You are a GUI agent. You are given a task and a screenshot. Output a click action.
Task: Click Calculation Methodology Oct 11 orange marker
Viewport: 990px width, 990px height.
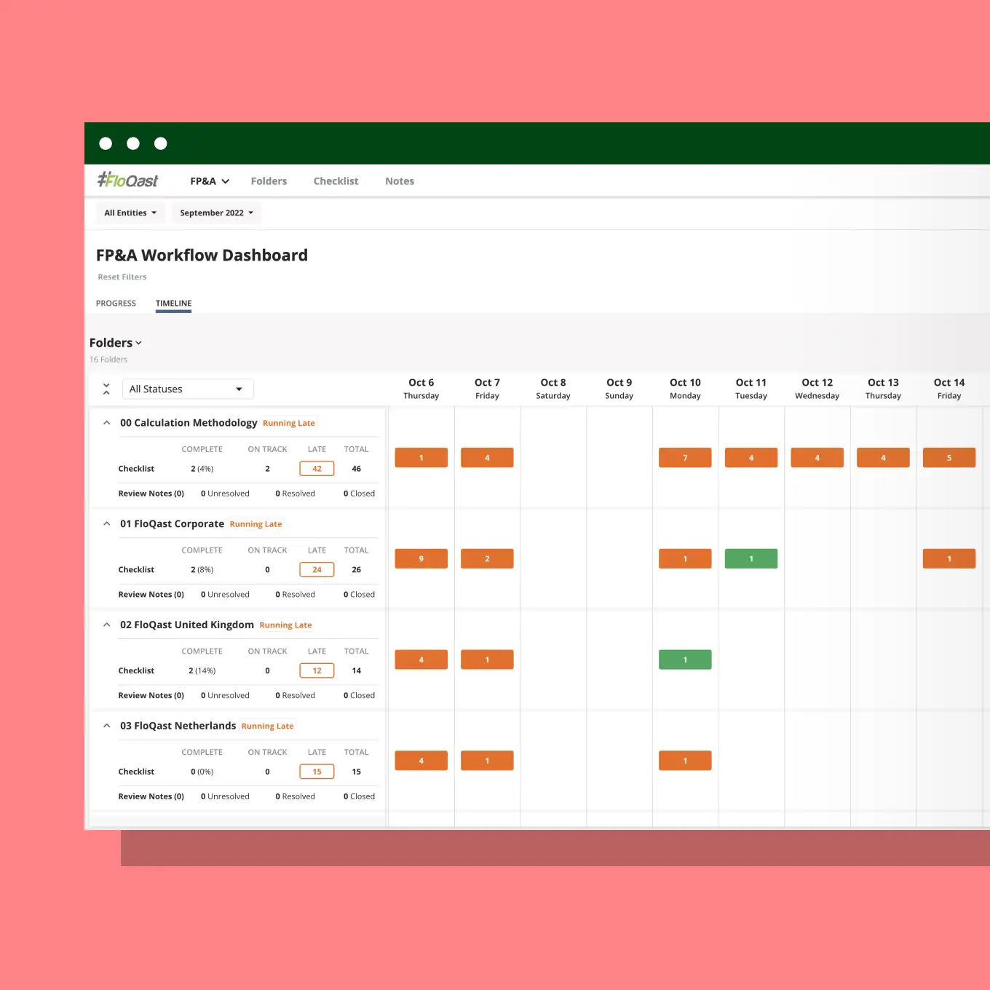[751, 458]
